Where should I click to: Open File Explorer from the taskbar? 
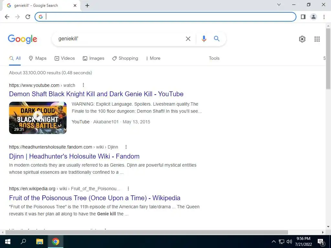point(39,242)
